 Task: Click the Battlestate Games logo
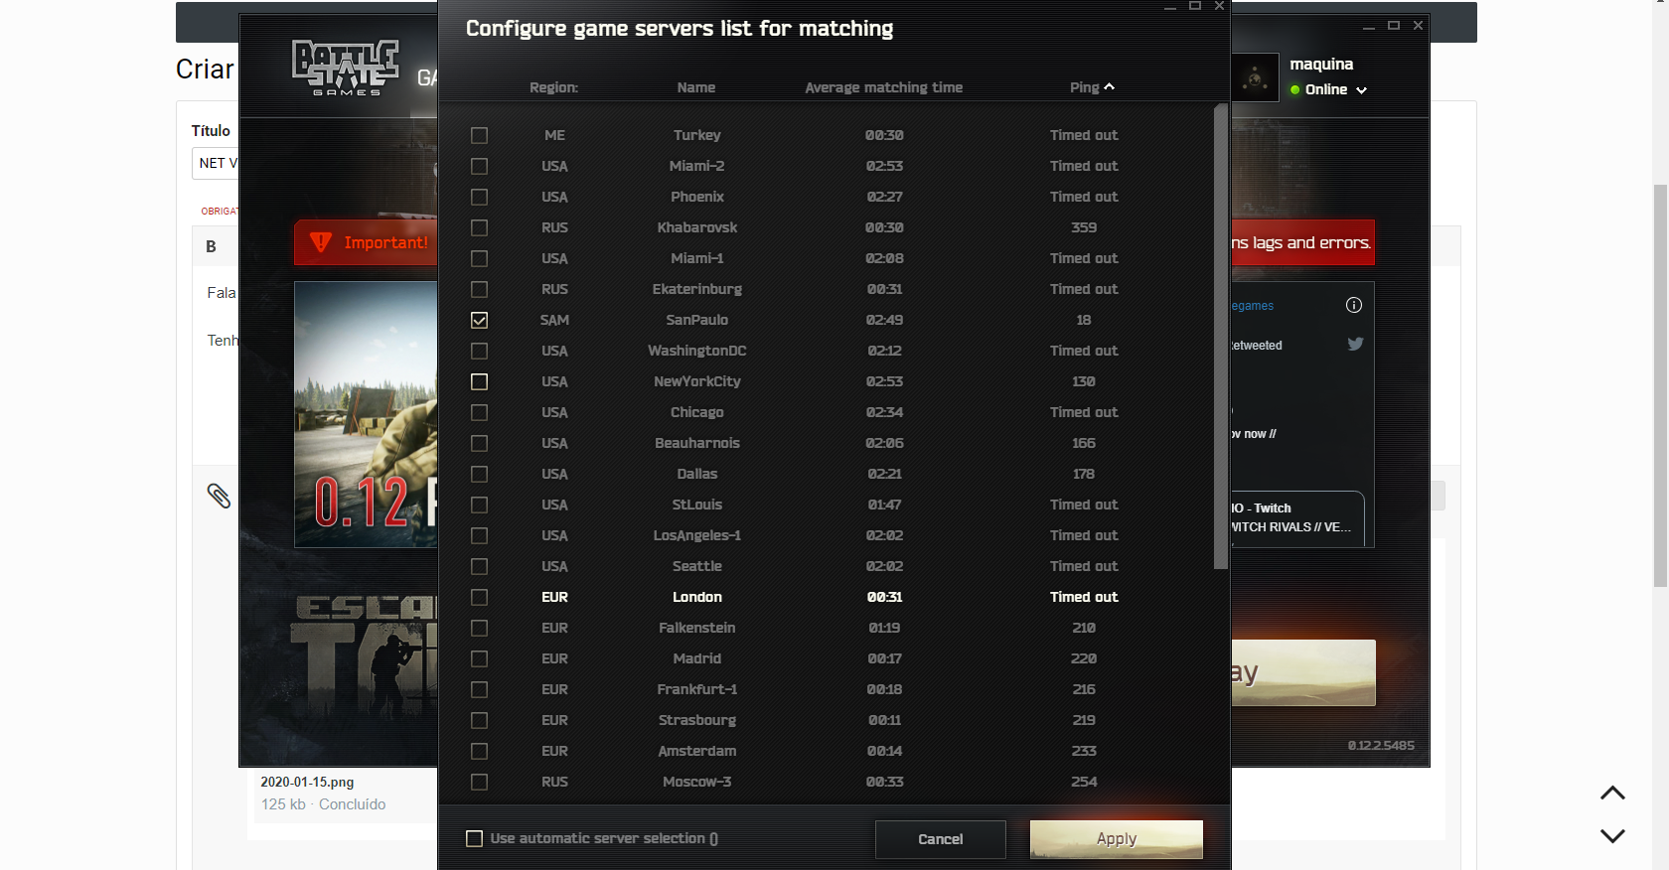[345, 68]
